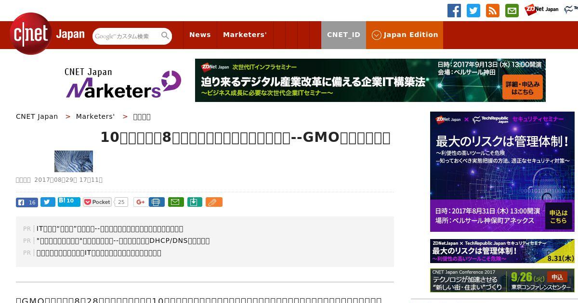Click the article date 2017 08 29 17:11

tap(68, 180)
